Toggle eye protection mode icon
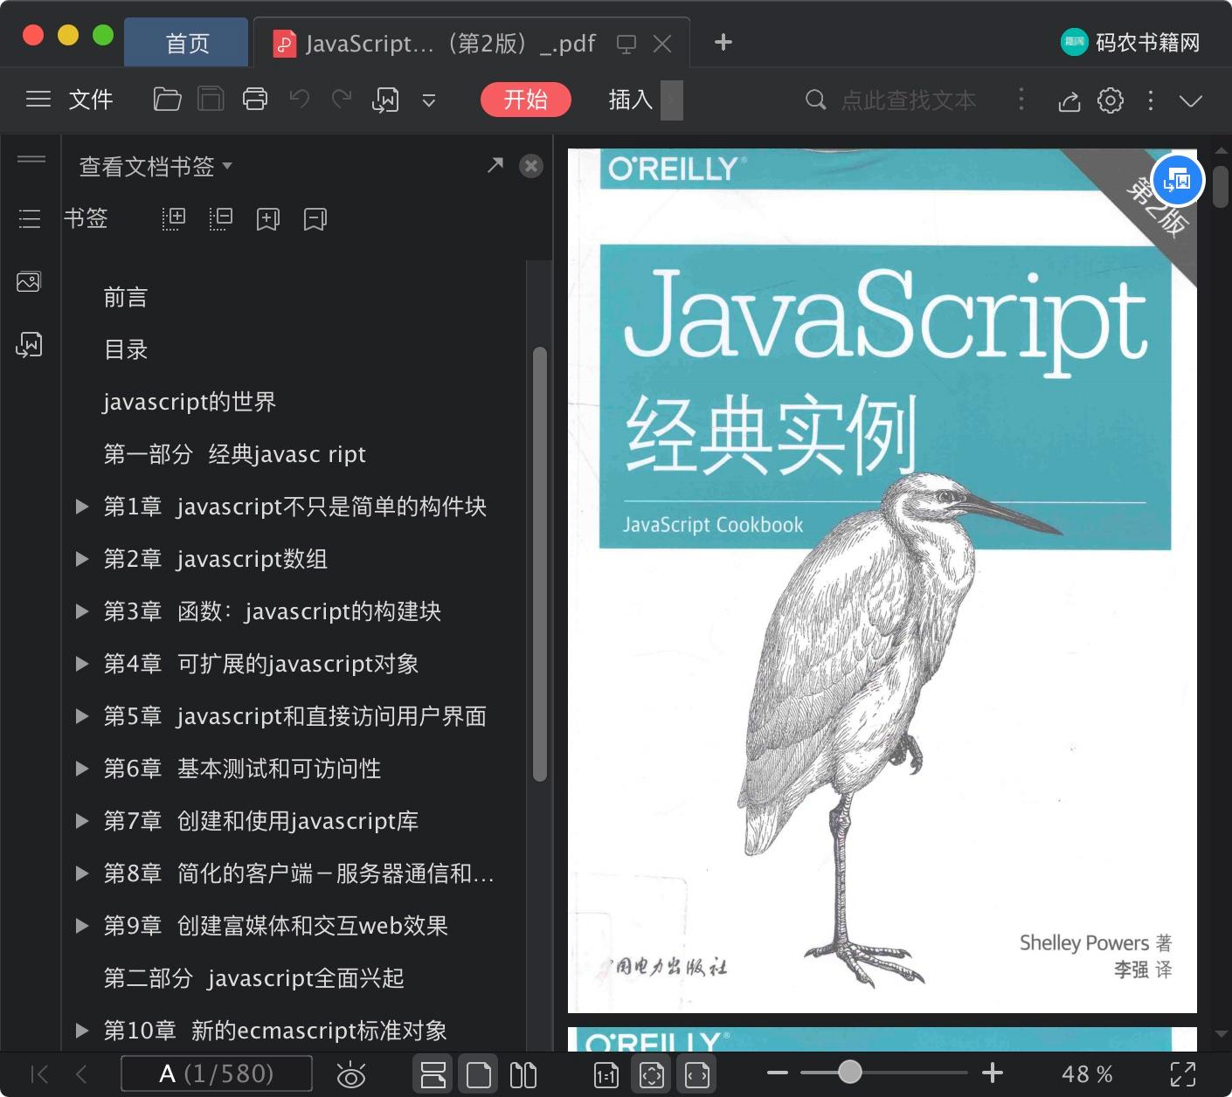 click(x=351, y=1074)
